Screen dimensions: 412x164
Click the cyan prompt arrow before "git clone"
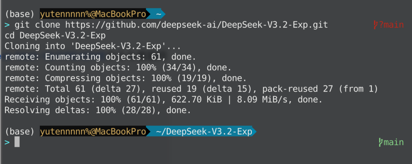[x=7, y=25]
